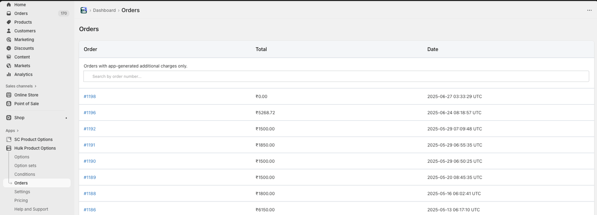Image resolution: width=597 pixels, height=215 pixels.
Task: Click the Hulk Product Options app icon
Action: pyautogui.click(x=9, y=148)
